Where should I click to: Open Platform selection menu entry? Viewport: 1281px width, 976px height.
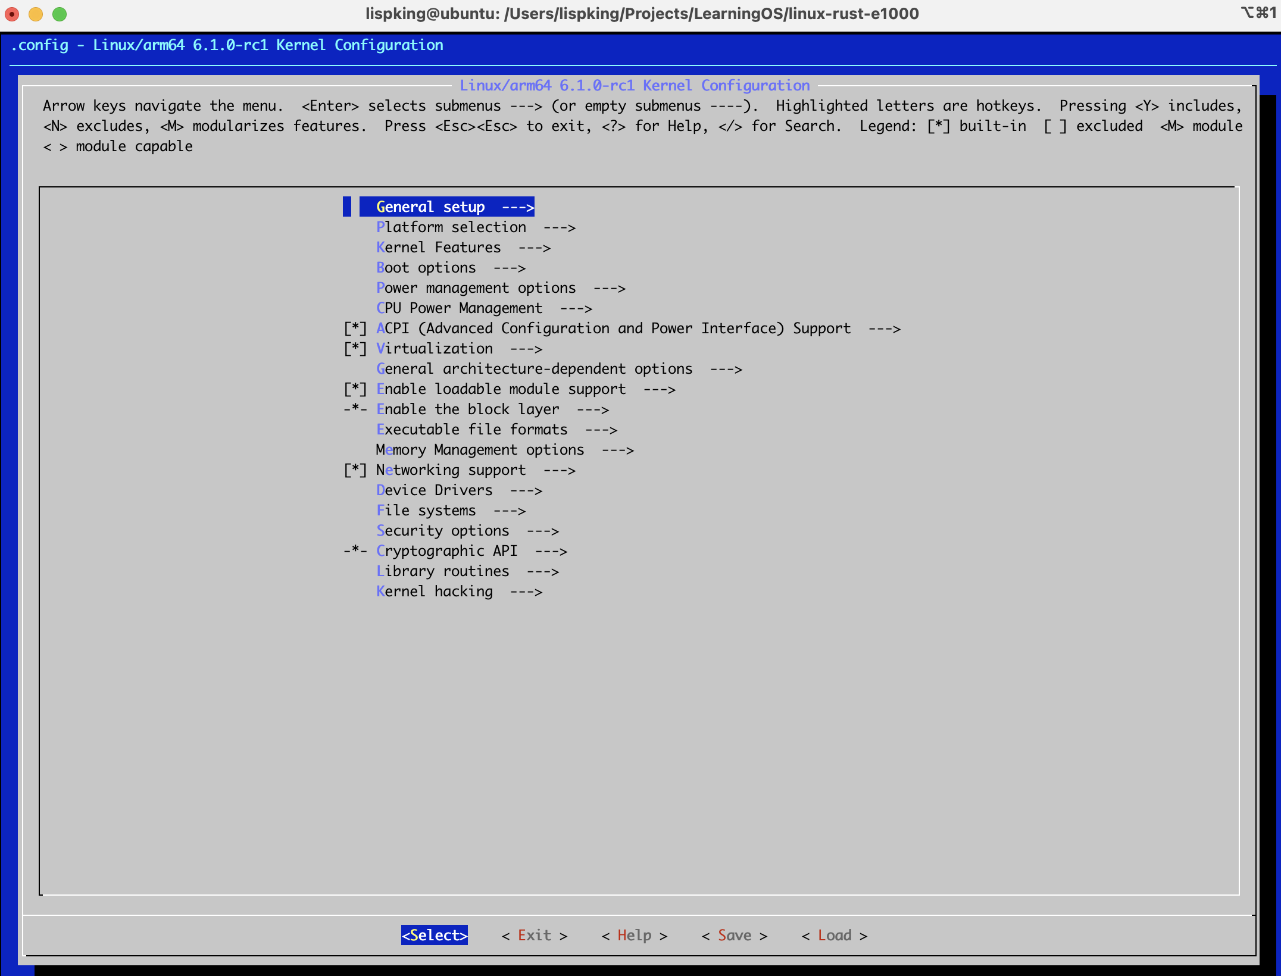pyautogui.click(x=451, y=227)
